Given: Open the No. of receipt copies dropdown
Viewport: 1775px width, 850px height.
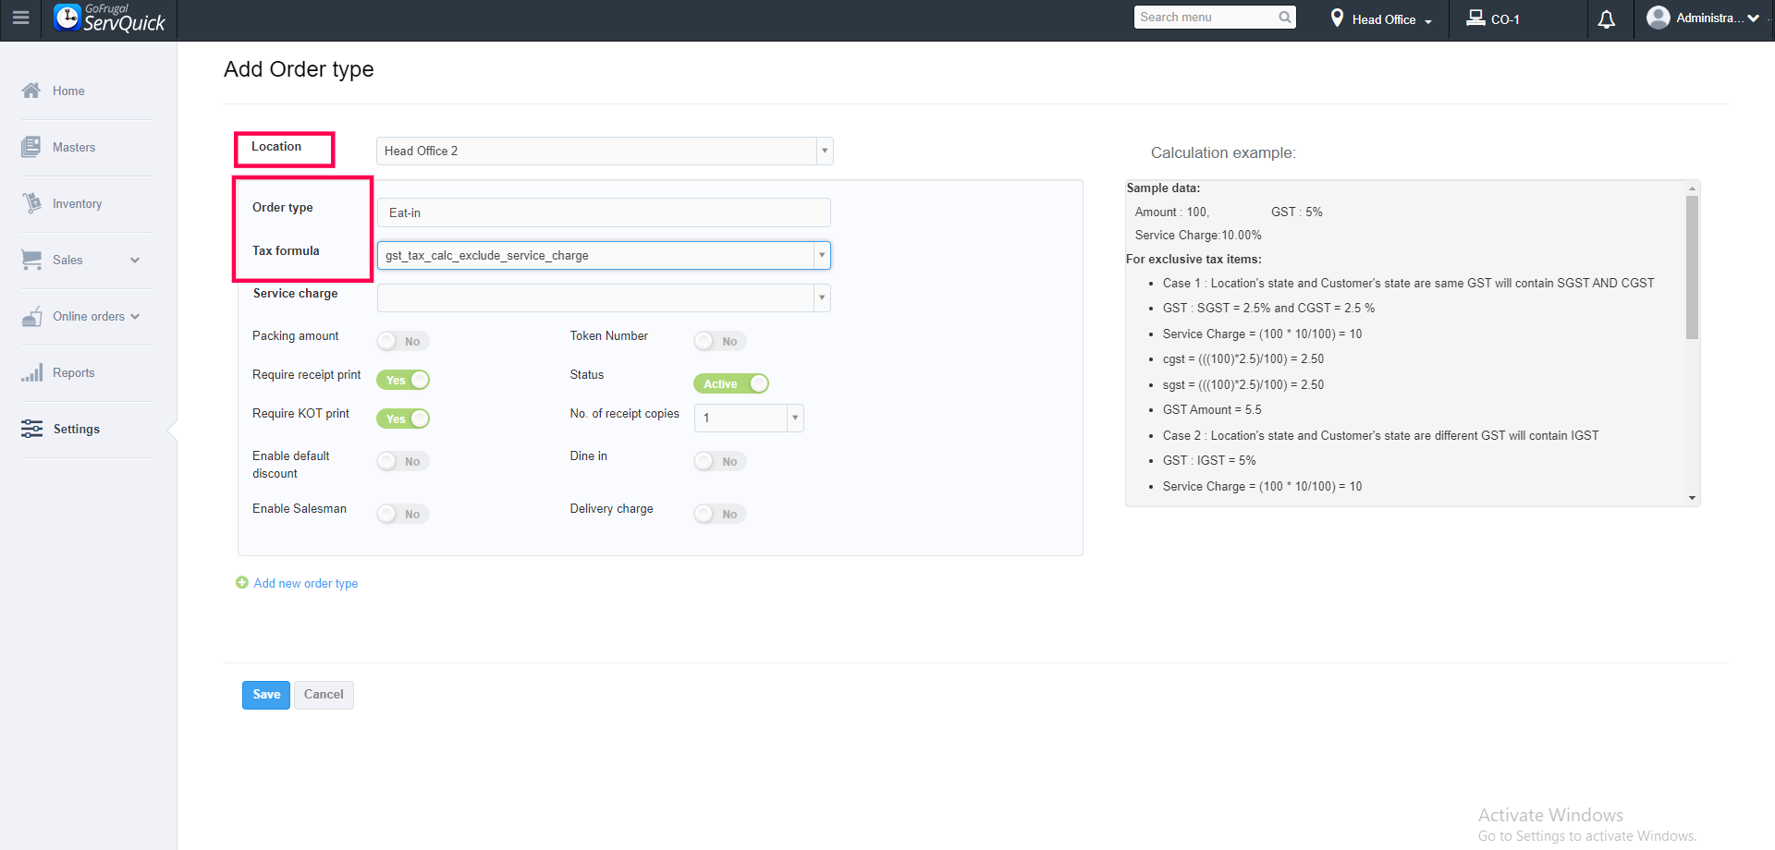Looking at the screenshot, I should click(749, 418).
